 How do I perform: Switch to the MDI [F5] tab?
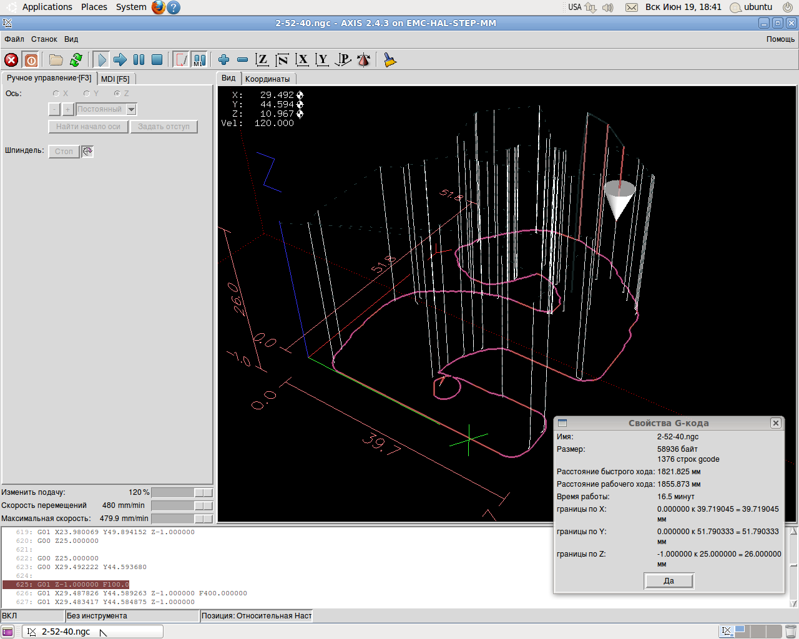pos(115,79)
